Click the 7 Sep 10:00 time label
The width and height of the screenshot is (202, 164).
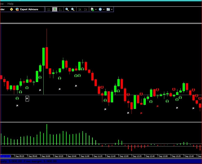pyautogui.click(x=45, y=156)
